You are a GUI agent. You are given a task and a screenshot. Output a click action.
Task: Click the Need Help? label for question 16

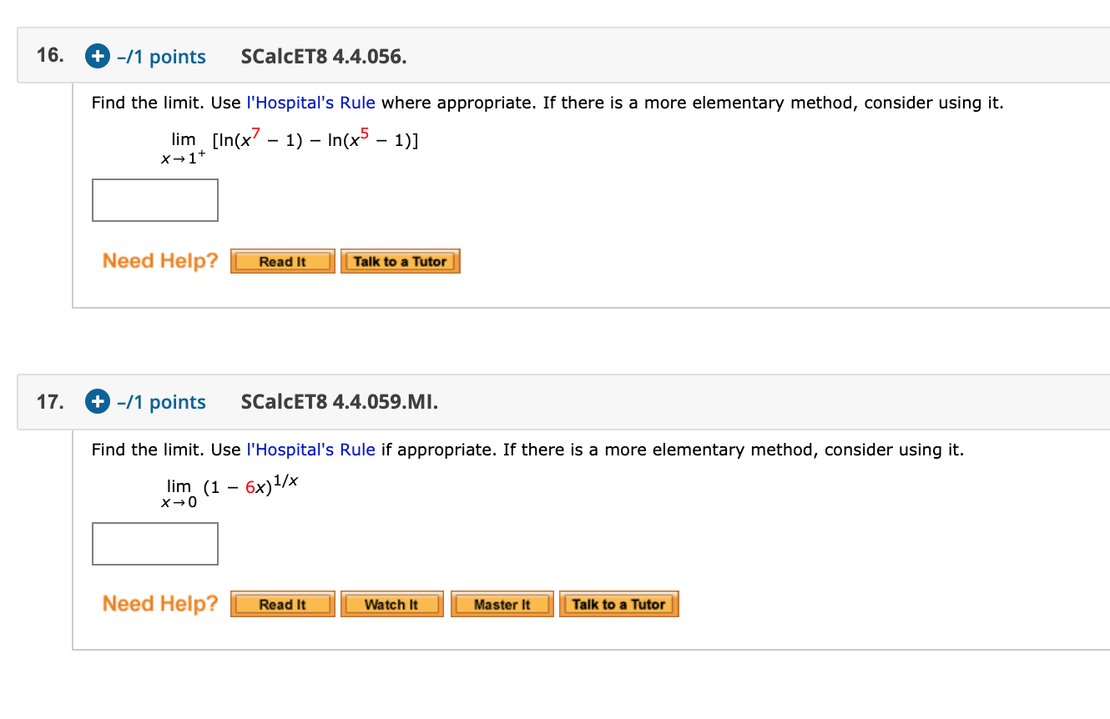tap(159, 260)
